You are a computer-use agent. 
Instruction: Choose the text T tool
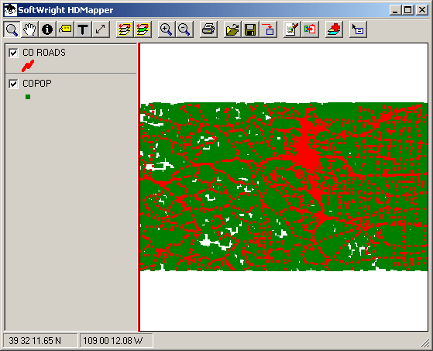(x=83, y=29)
